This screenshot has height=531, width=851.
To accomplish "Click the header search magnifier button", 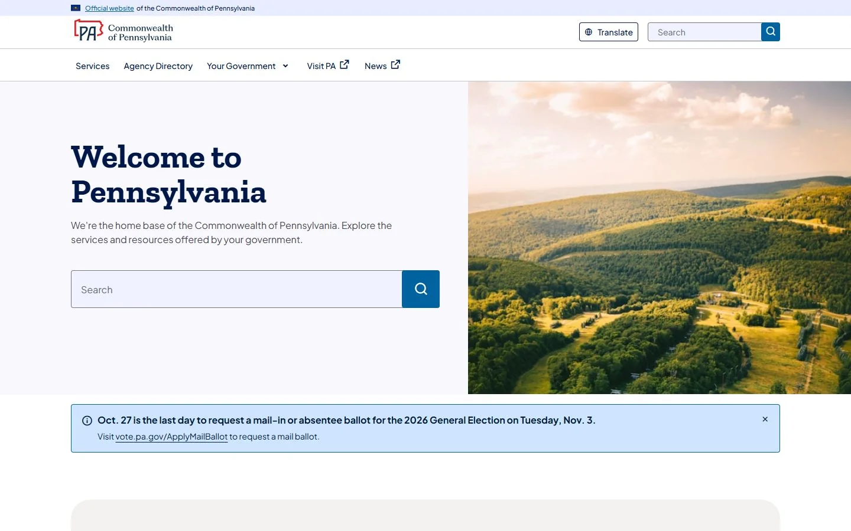I will [771, 32].
